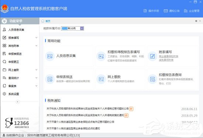203x138 pixels.
Task: Click the user icon in status bar
Action: [4, 135]
